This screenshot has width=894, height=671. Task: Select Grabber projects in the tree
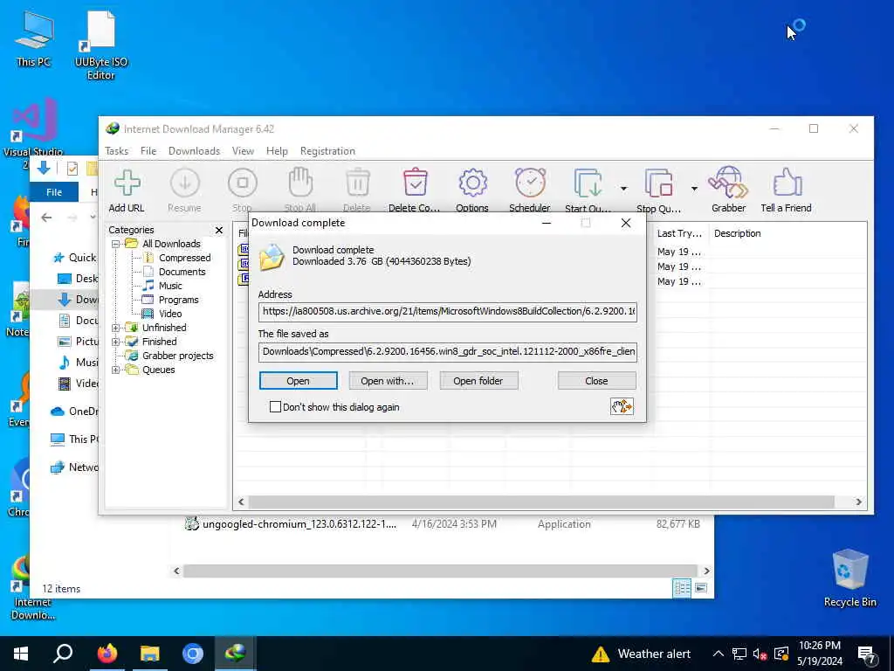point(177,356)
